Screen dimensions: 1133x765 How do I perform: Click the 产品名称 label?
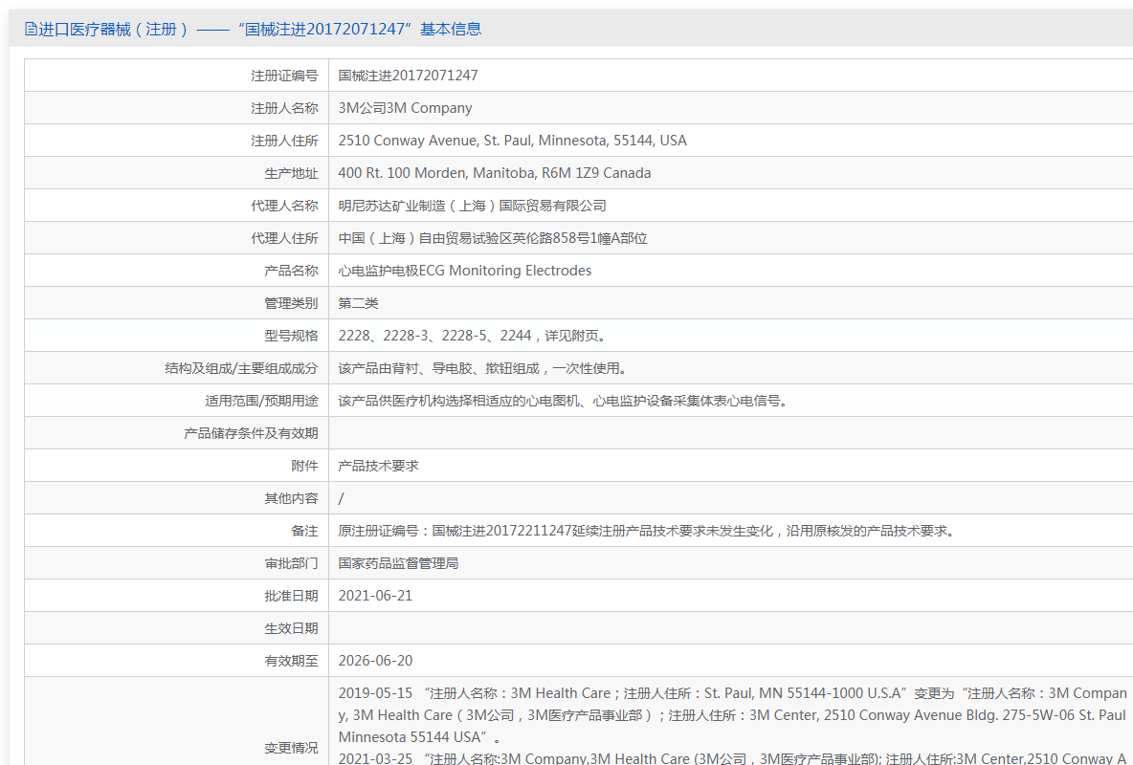(291, 271)
